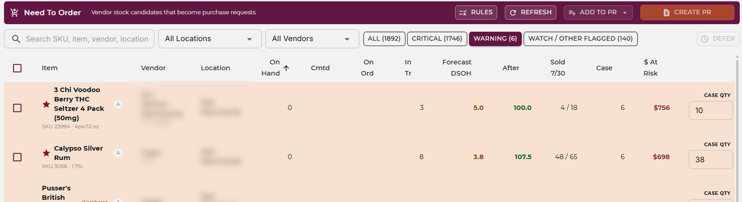
Task: Click the DEFER button
Action: coord(718,39)
